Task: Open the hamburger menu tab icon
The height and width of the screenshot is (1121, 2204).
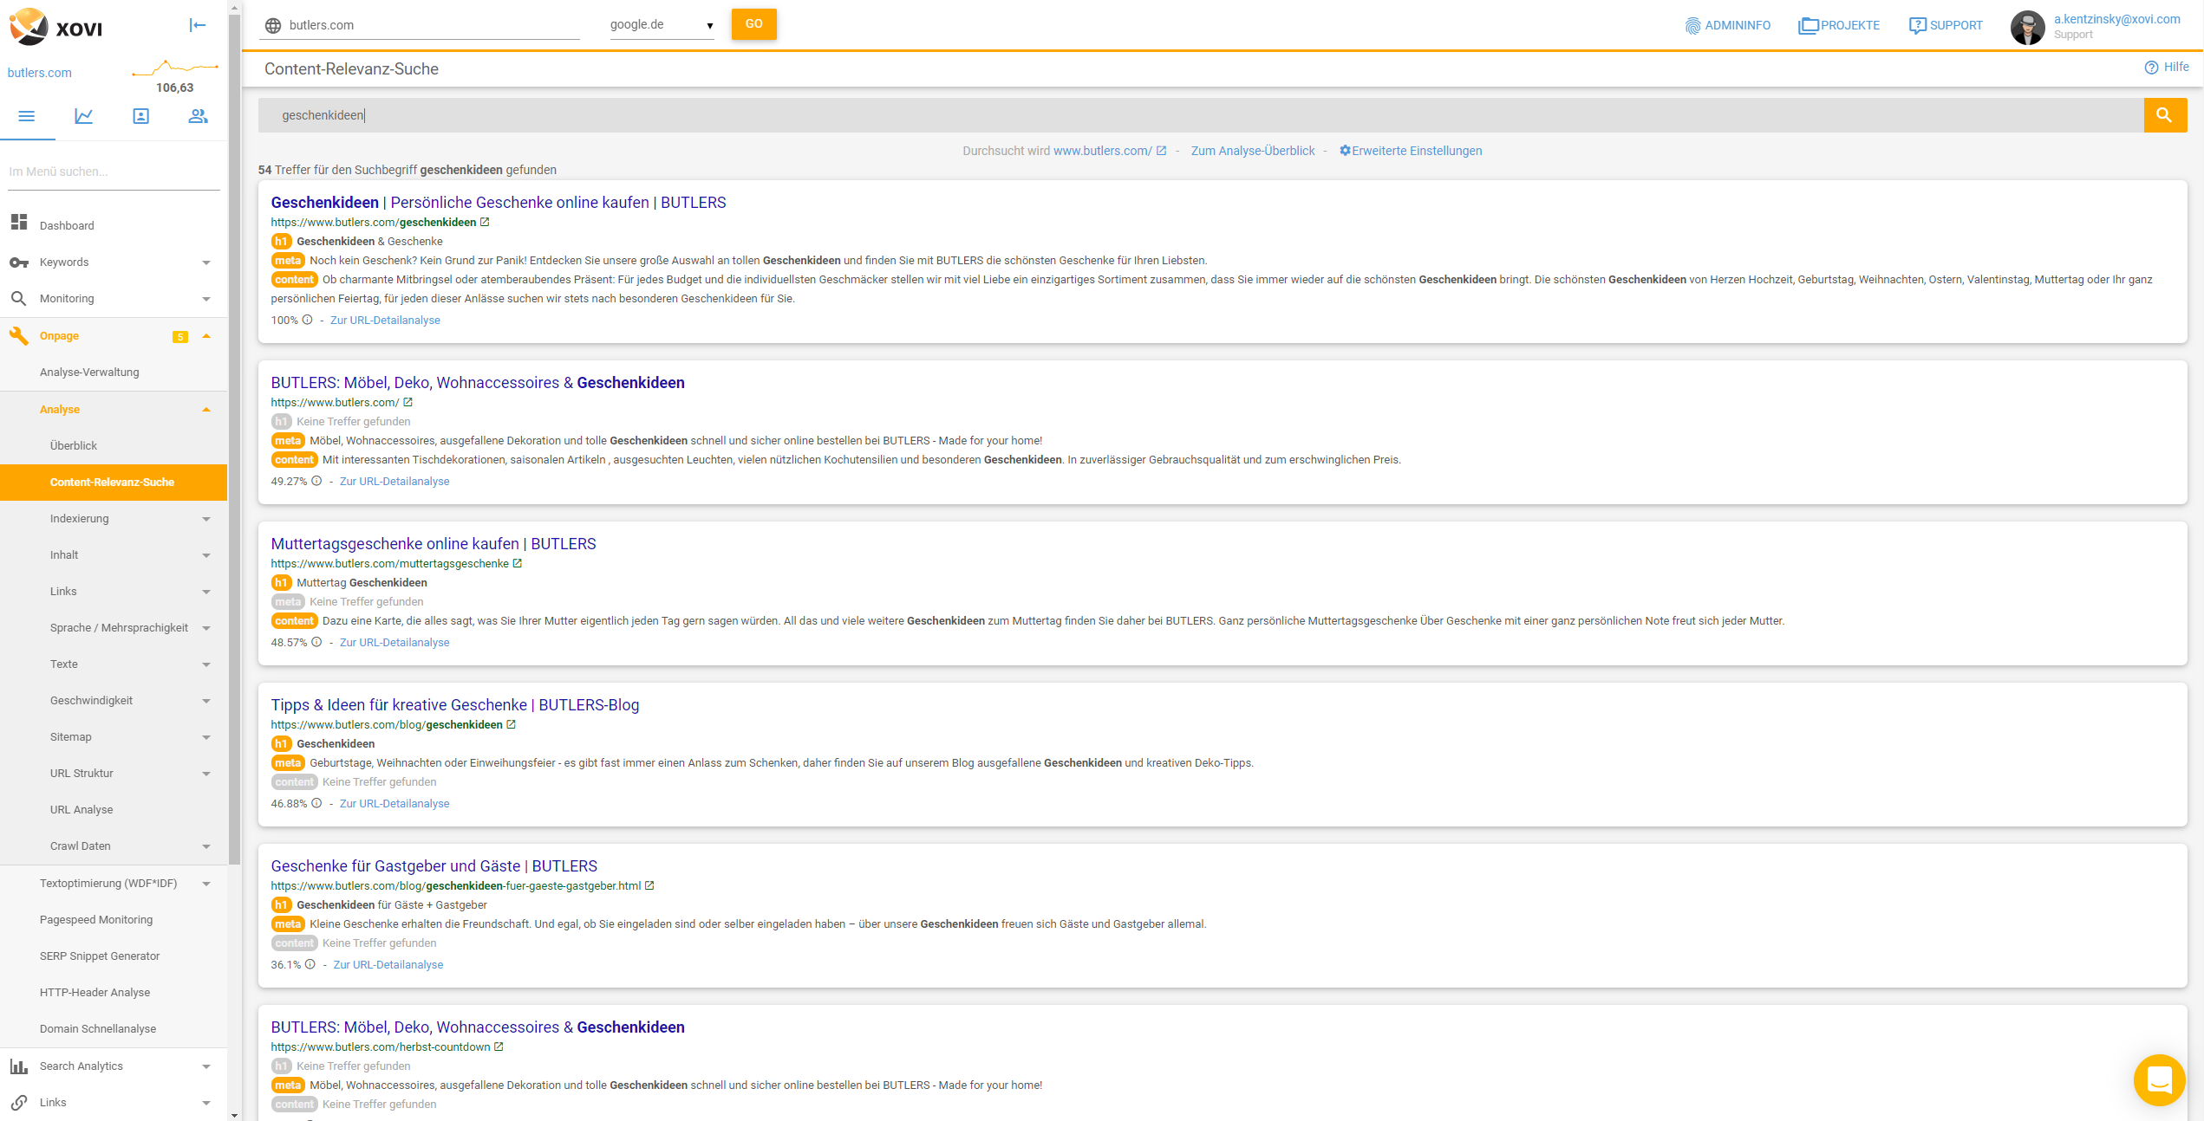Action: coord(27,116)
